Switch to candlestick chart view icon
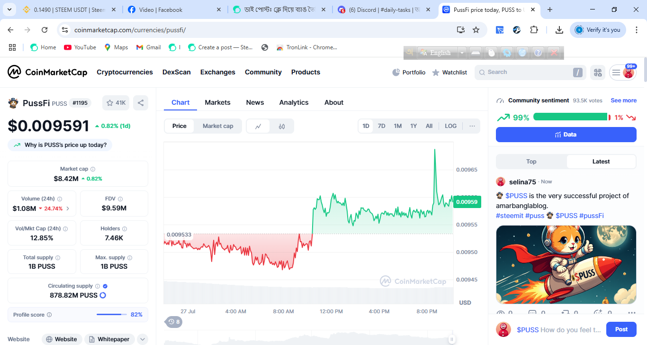The height and width of the screenshot is (345, 647). pos(282,126)
